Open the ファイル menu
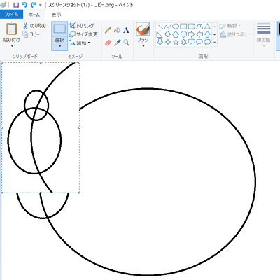 [11, 15]
